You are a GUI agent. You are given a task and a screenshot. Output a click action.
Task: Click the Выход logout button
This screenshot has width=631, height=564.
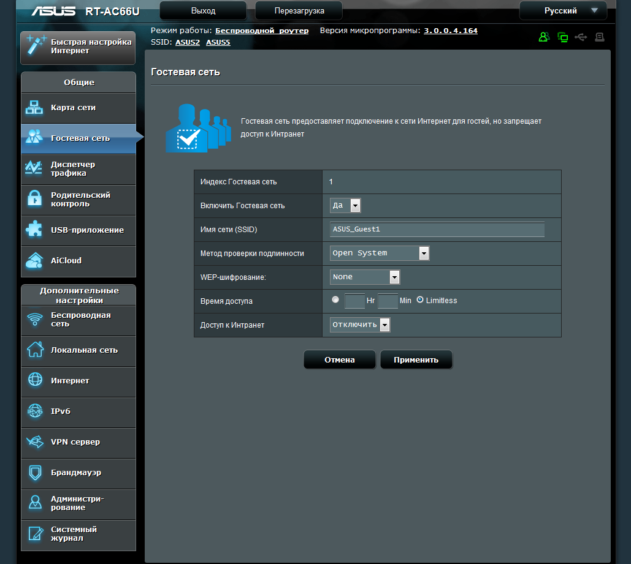point(203,11)
